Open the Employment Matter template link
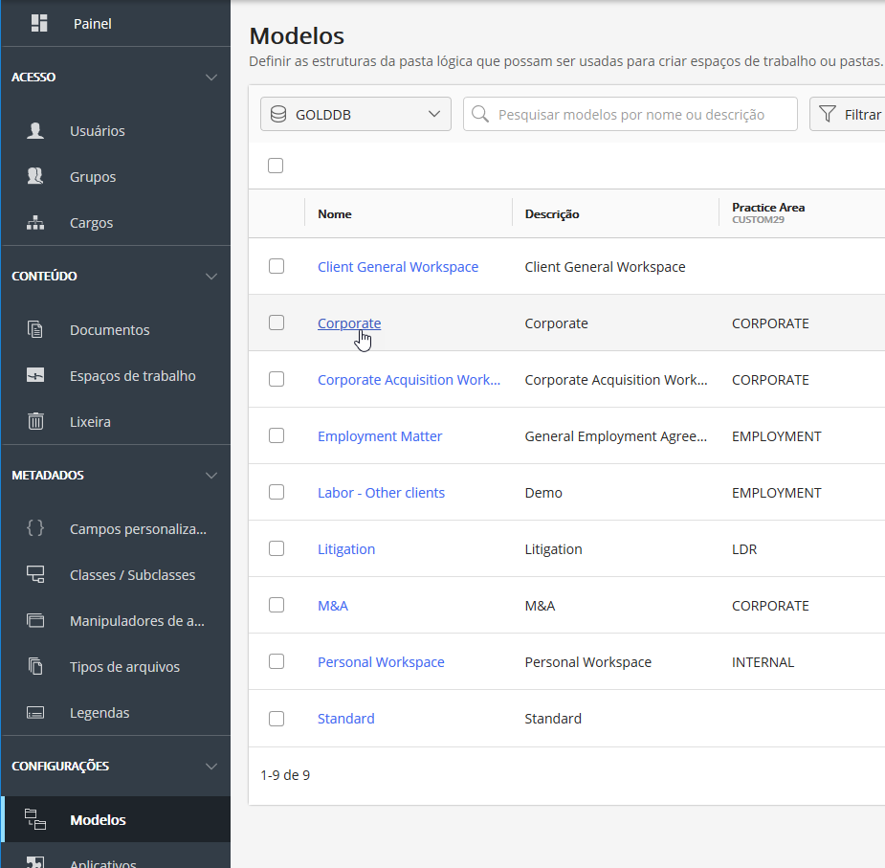 pos(380,436)
